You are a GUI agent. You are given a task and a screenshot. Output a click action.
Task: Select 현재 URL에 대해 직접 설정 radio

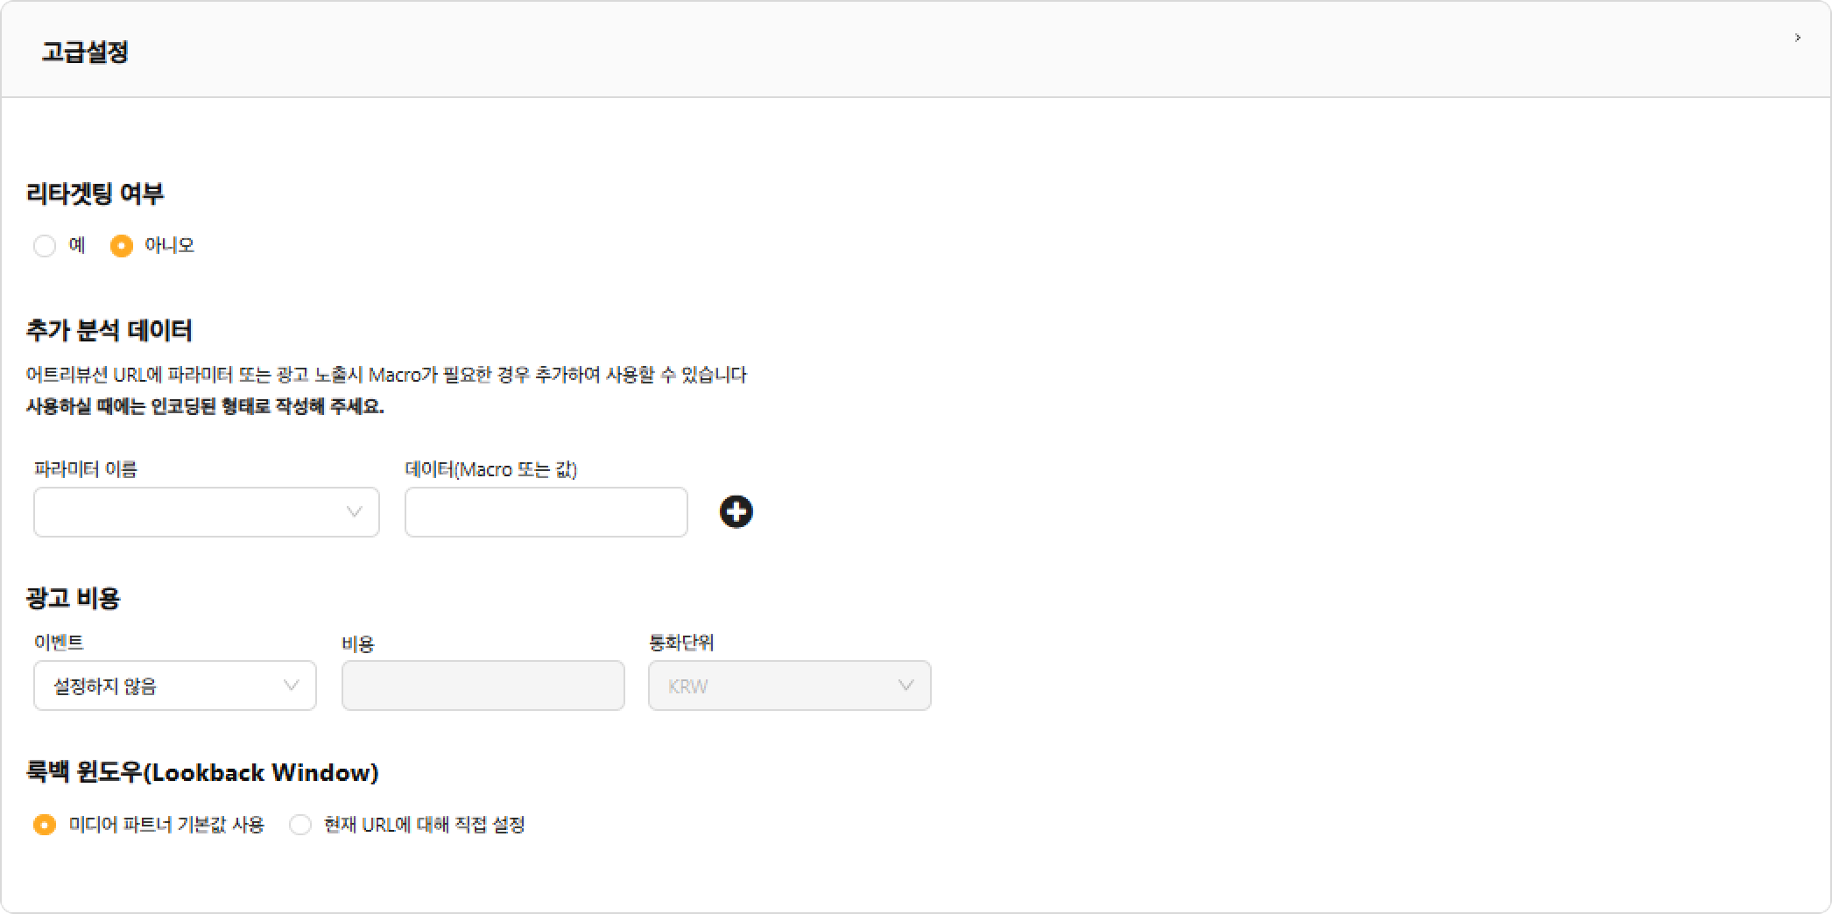pyautogui.click(x=300, y=825)
